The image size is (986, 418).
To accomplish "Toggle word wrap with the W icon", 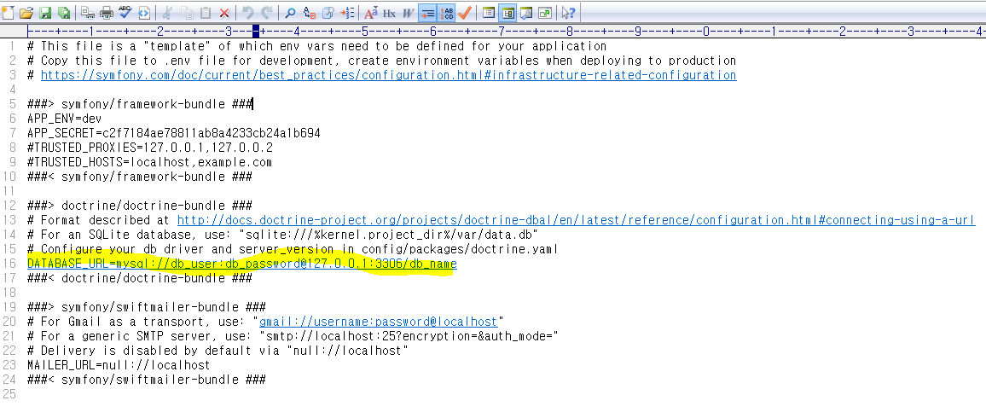I will 408,13.
